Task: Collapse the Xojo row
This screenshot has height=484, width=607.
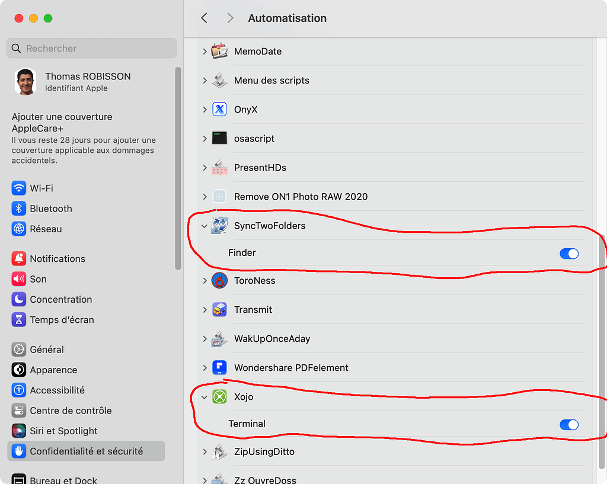Action: [x=205, y=397]
